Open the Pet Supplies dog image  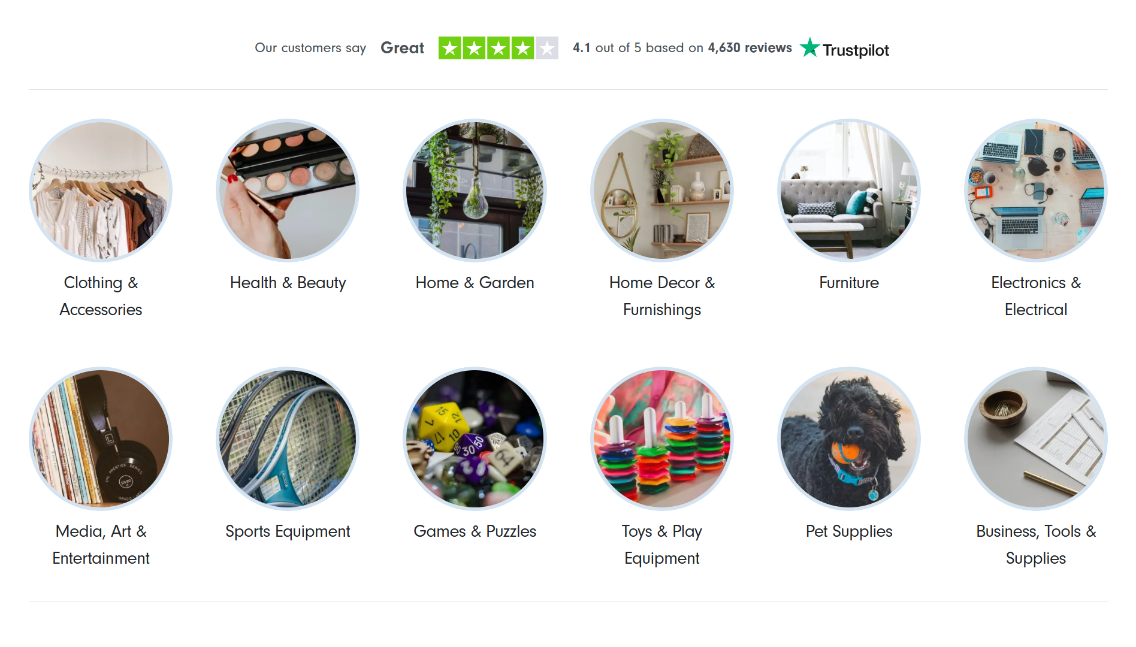click(x=849, y=439)
